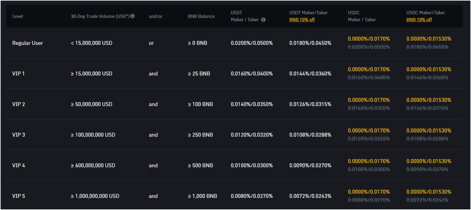471x210 pixels.
Task: Select the VIP 2 level label
Action: coord(19,104)
